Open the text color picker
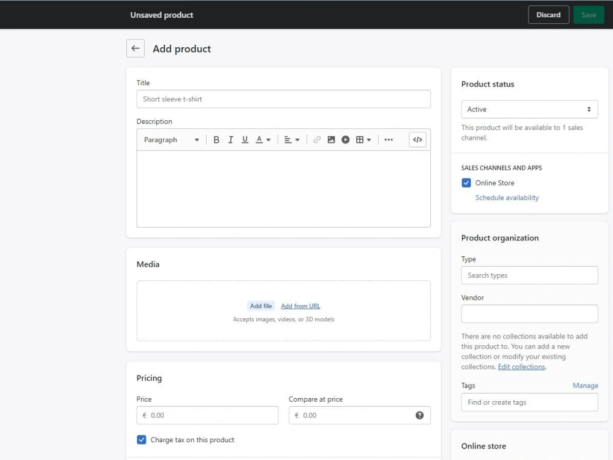Viewport: 613px width, 460px height. point(263,140)
